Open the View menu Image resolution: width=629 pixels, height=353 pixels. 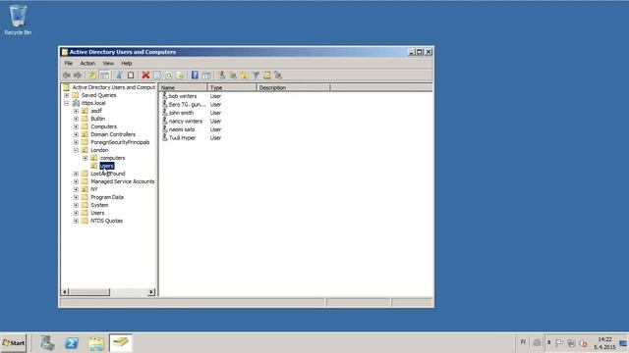click(108, 63)
